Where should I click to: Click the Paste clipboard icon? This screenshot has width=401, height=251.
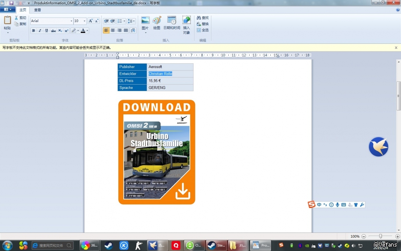(x=7, y=21)
